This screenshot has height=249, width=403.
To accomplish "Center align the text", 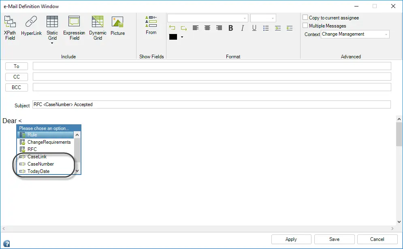I will point(207,28).
